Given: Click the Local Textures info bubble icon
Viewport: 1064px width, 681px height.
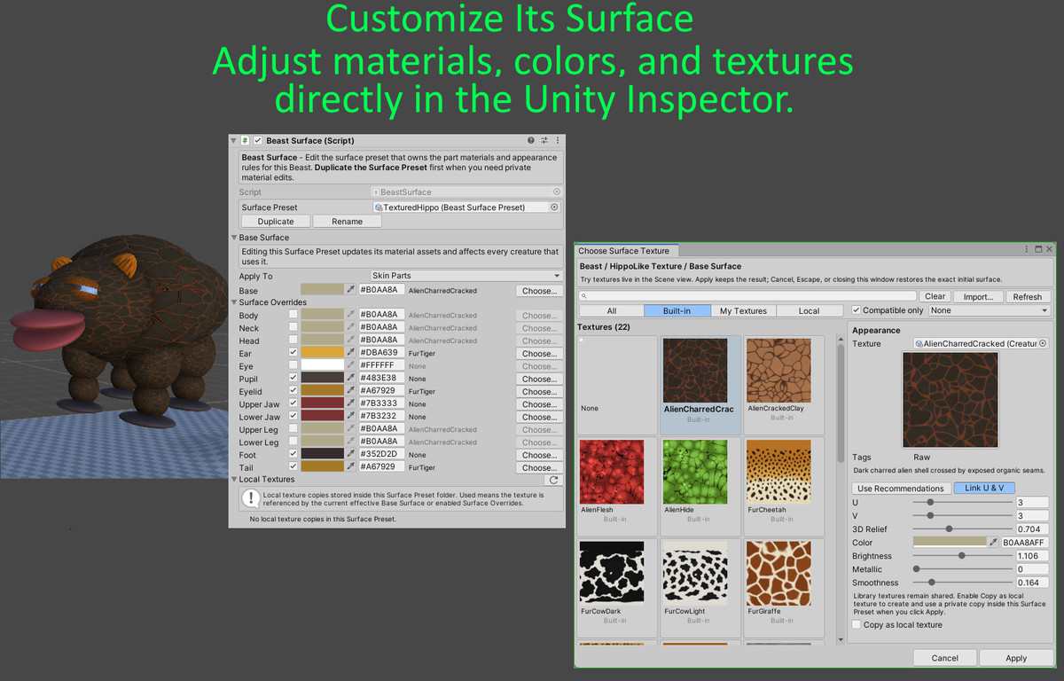Looking at the screenshot, I should coord(251,498).
